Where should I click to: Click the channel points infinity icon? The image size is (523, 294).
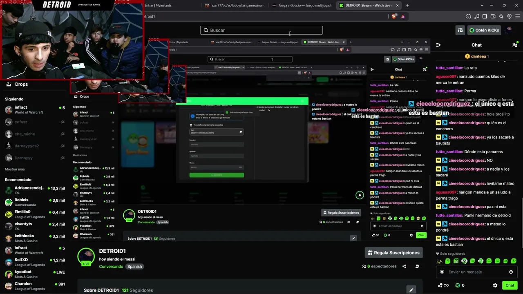click(443, 285)
